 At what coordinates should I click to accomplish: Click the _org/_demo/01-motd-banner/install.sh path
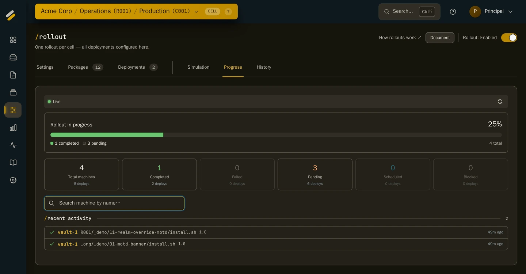coord(128,244)
